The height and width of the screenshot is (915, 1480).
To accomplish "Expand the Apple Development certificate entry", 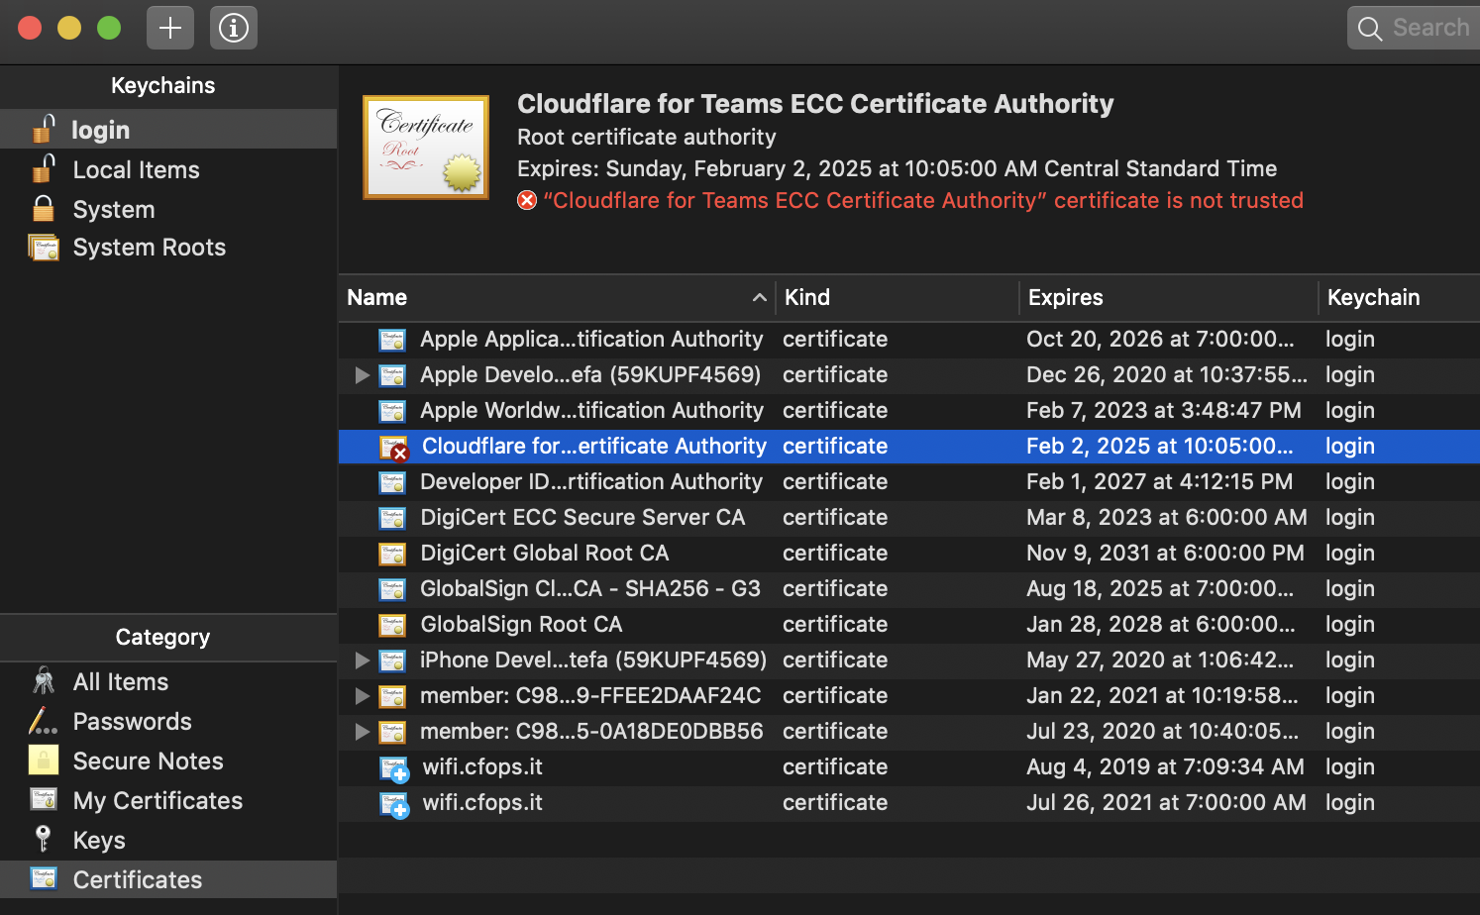I will coord(362,375).
